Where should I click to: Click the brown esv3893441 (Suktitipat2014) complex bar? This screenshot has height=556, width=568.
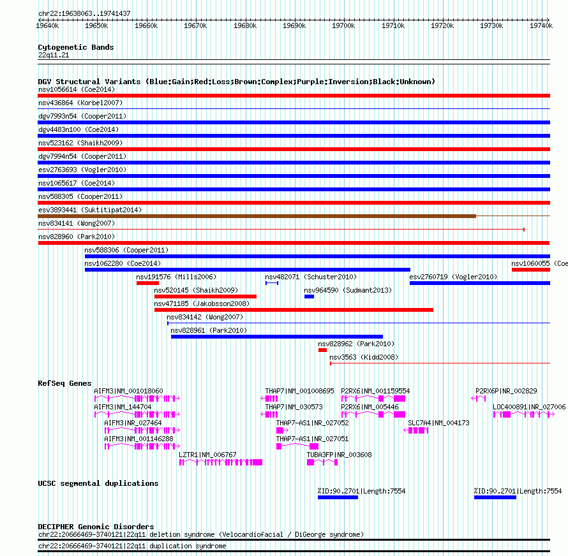pyautogui.click(x=257, y=216)
